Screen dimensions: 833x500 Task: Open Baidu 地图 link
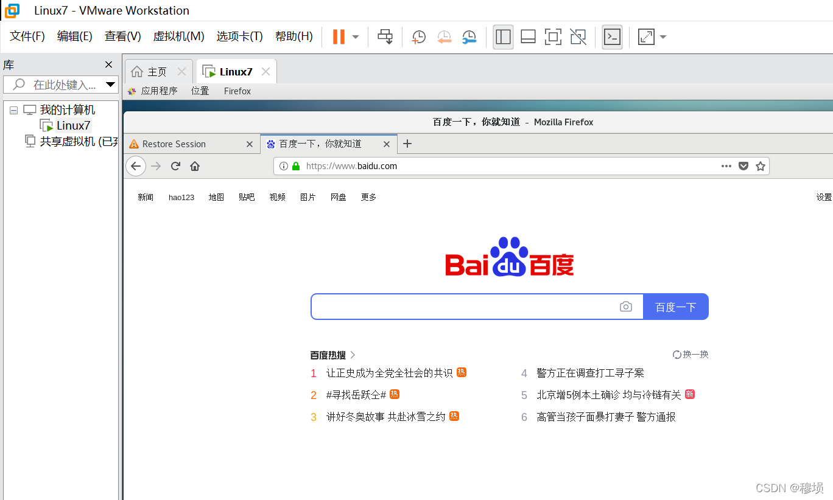pos(216,197)
